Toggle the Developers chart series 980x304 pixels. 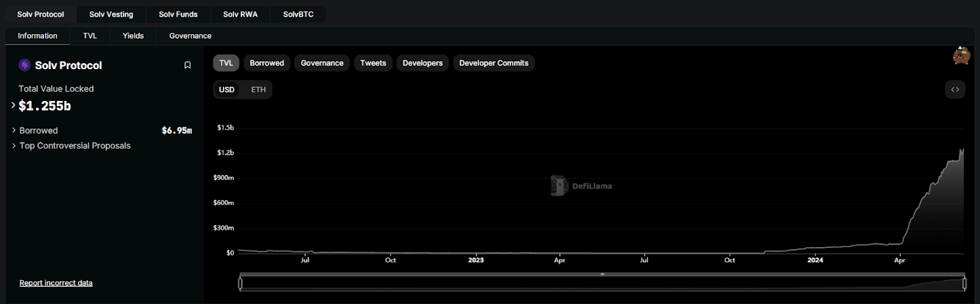coord(423,63)
